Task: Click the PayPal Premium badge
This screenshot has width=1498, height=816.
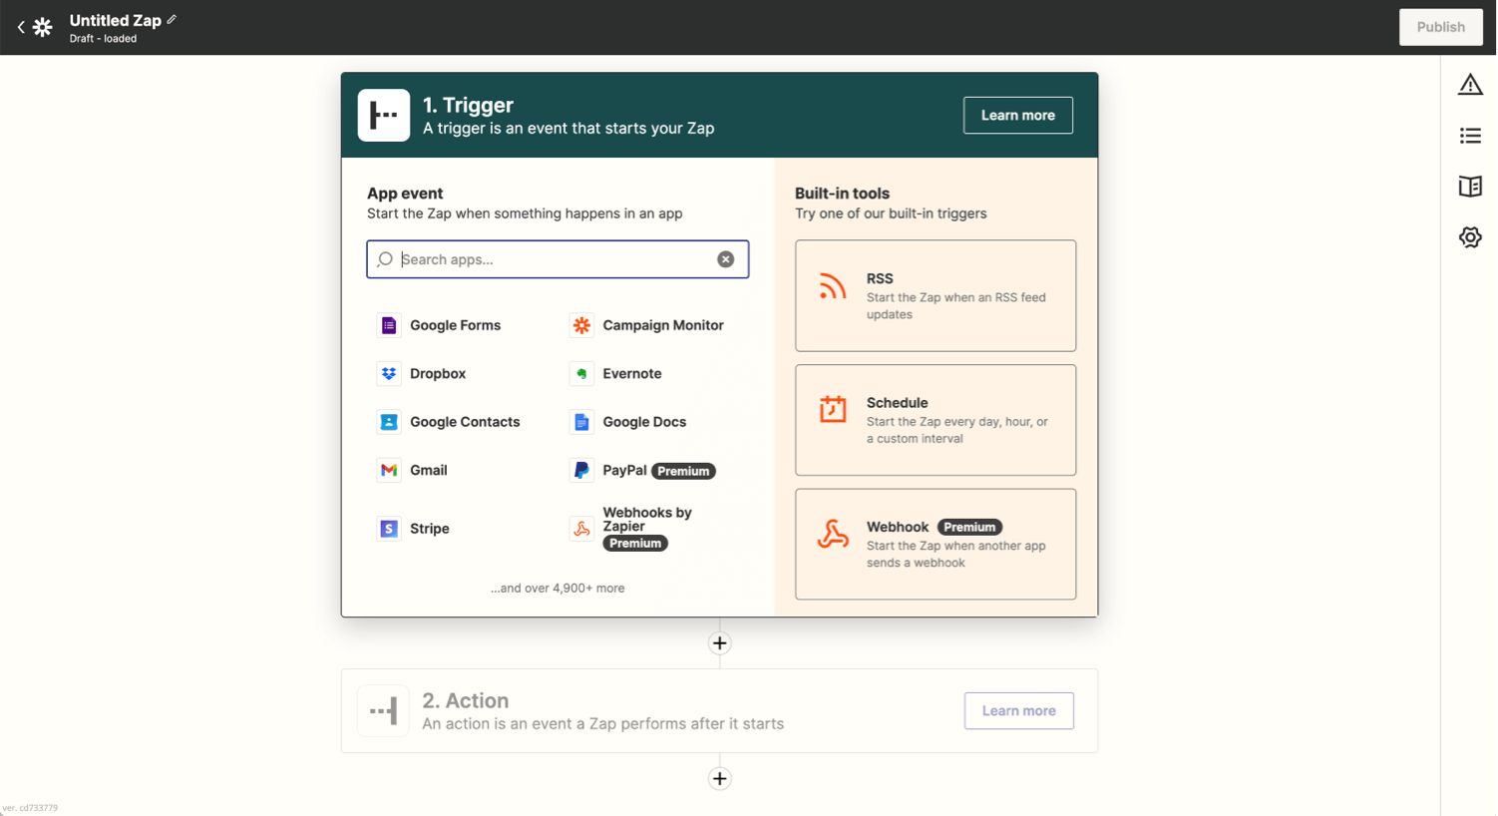Action: point(684,471)
